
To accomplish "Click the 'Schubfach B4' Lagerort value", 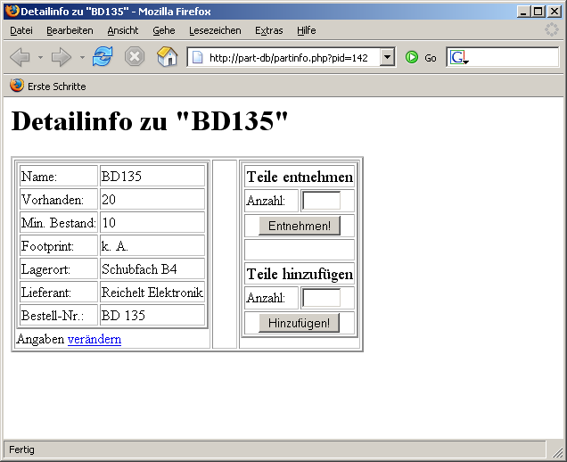I will coord(139,269).
